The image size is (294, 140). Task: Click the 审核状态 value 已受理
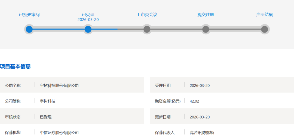pyautogui.click(x=45, y=117)
